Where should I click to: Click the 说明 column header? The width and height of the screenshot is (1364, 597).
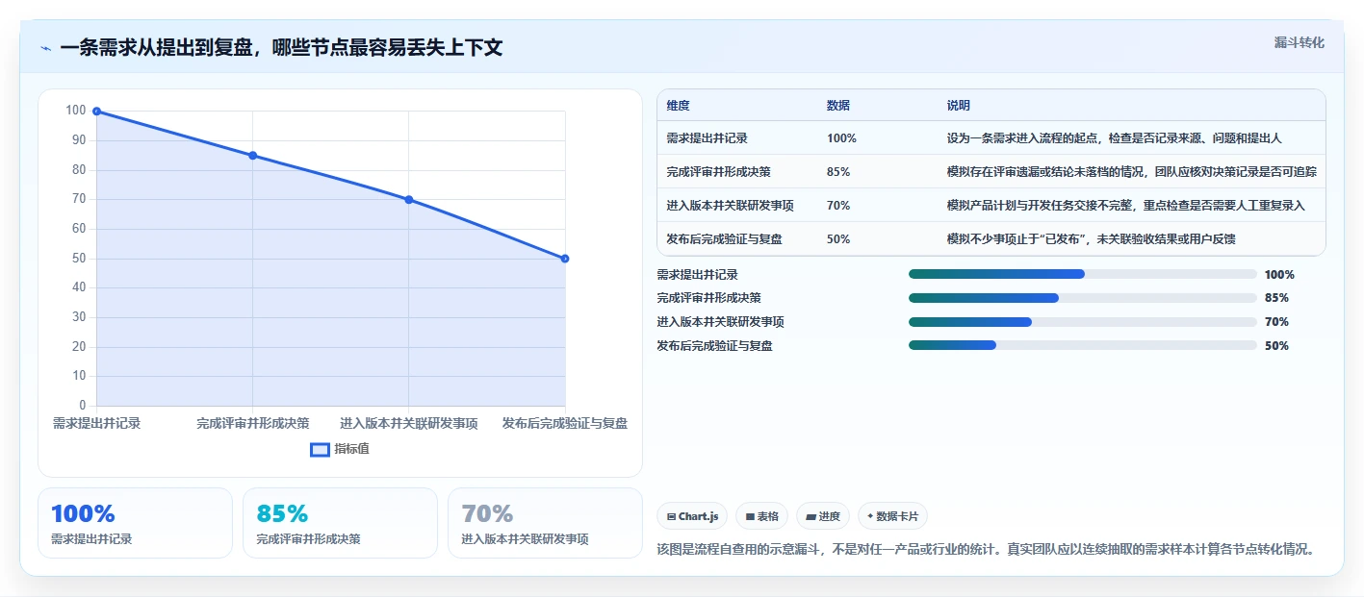[959, 106]
